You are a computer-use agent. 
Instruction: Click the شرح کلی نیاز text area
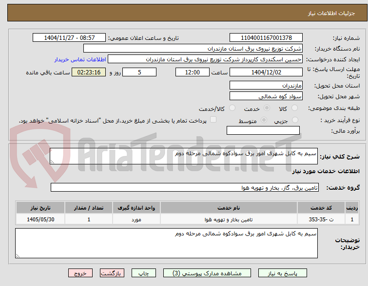[184, 156]
